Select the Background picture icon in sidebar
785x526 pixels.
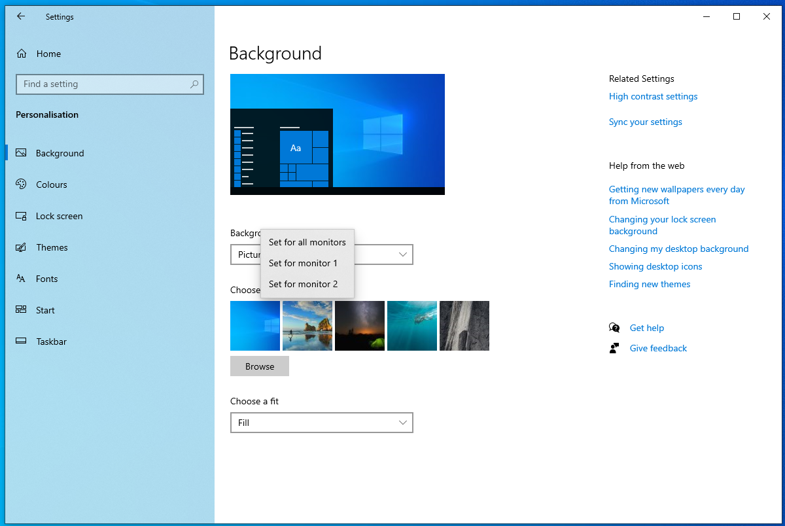pos(21,153)
